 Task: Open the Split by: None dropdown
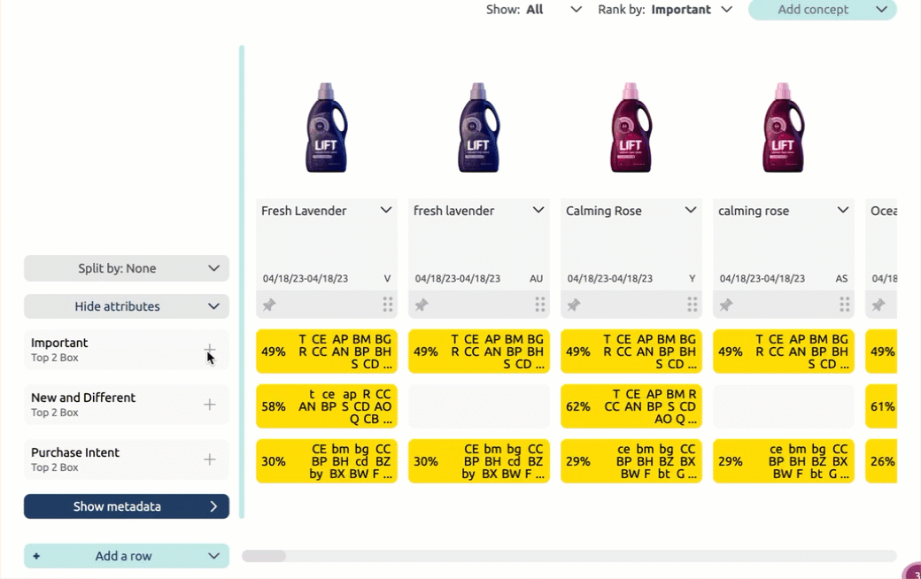(127, 268)
